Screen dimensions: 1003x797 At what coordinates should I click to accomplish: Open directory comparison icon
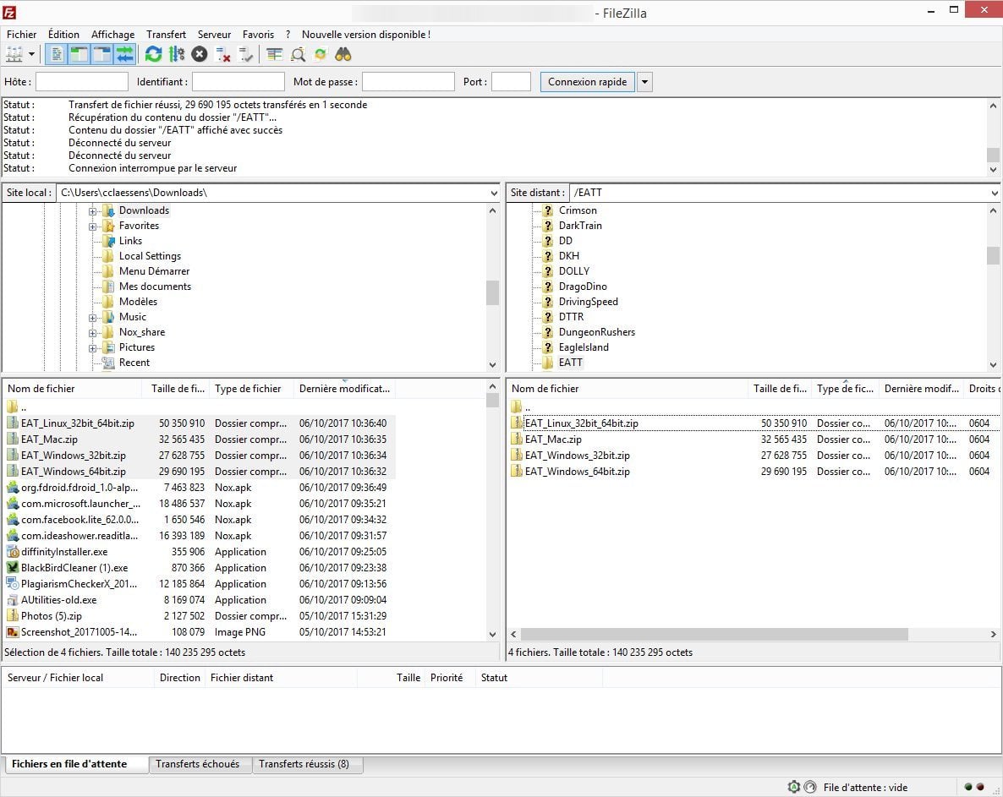[x=298, y=55]
